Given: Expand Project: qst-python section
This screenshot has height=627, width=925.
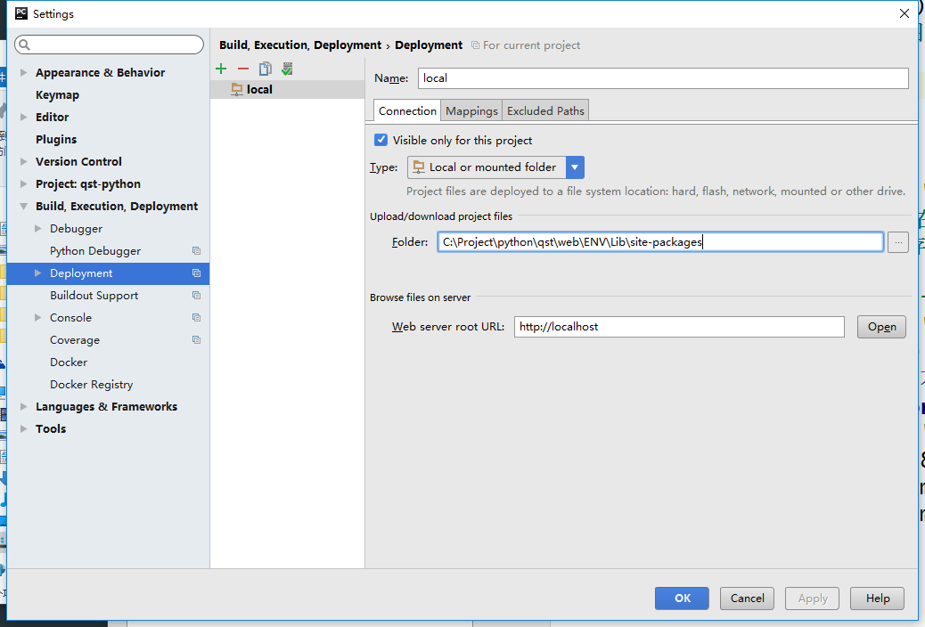Looking at the screenshot, I should (23, 184).
